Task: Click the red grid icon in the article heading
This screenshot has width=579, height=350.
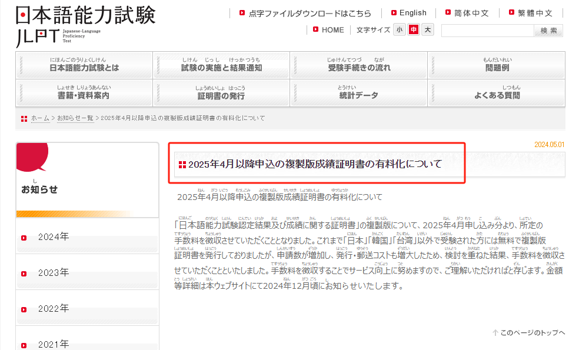Action: 182,165
